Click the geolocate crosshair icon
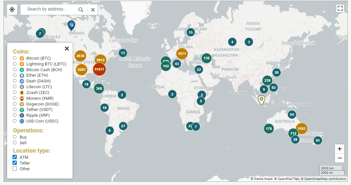This screenshot has height=185, width=351. [12, 9]
